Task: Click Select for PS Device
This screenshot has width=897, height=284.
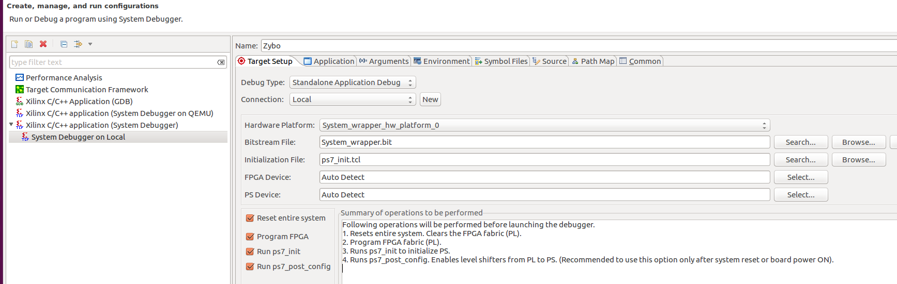Action: 801,195
